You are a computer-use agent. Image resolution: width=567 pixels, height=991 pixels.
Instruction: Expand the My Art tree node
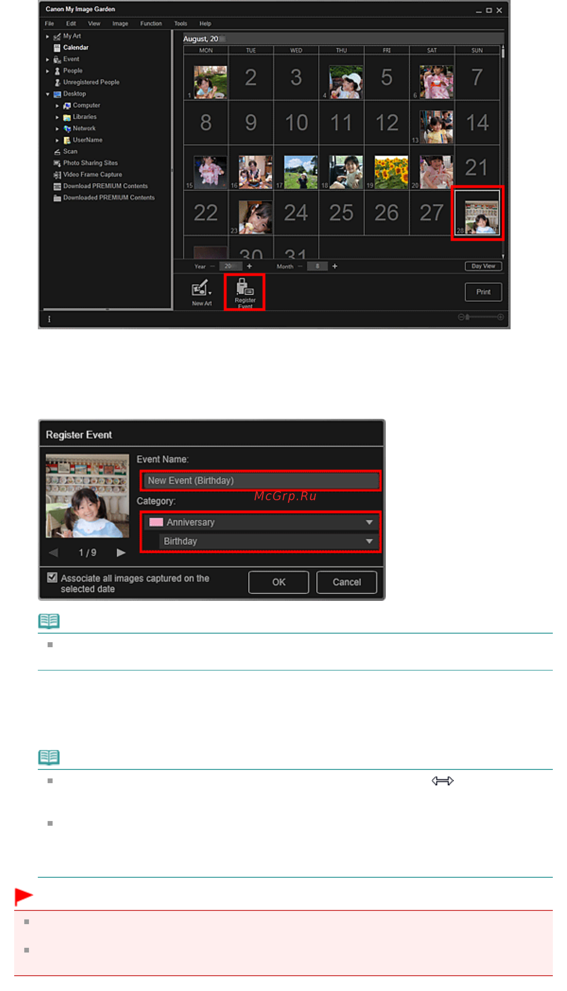[x=48, y=37]
